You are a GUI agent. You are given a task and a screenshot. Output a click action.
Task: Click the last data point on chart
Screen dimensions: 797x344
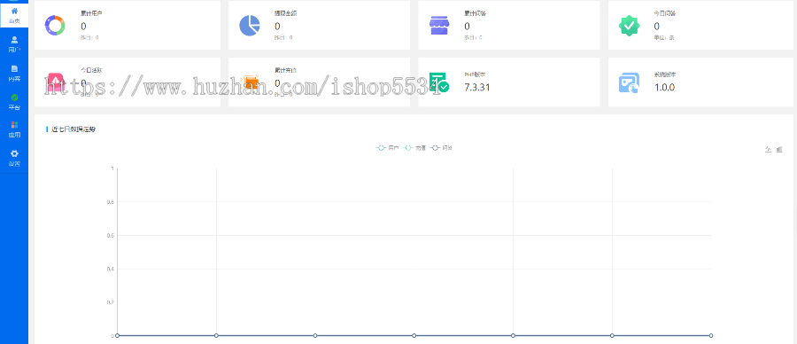(x=710, y=335)
